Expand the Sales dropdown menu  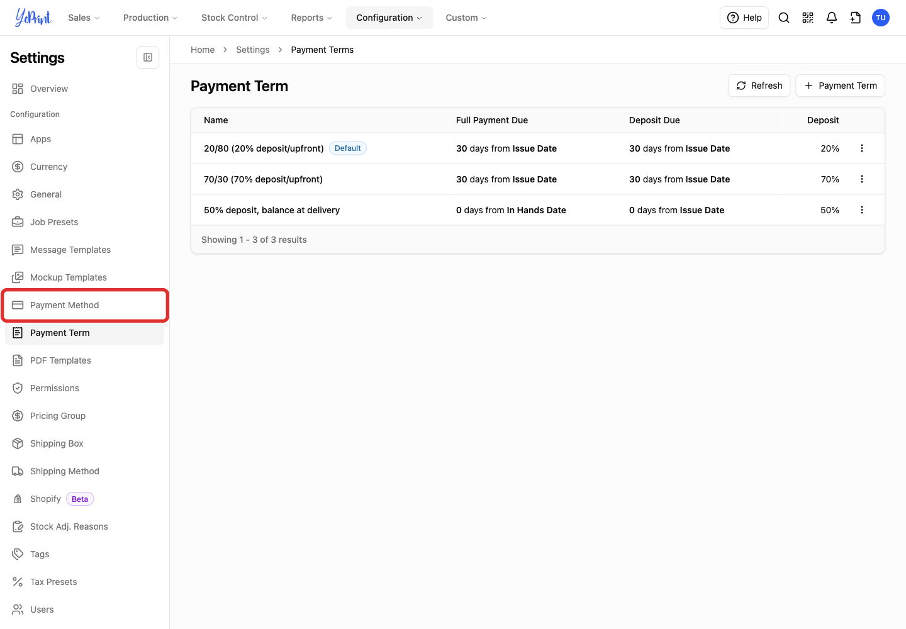pos(84,18)
